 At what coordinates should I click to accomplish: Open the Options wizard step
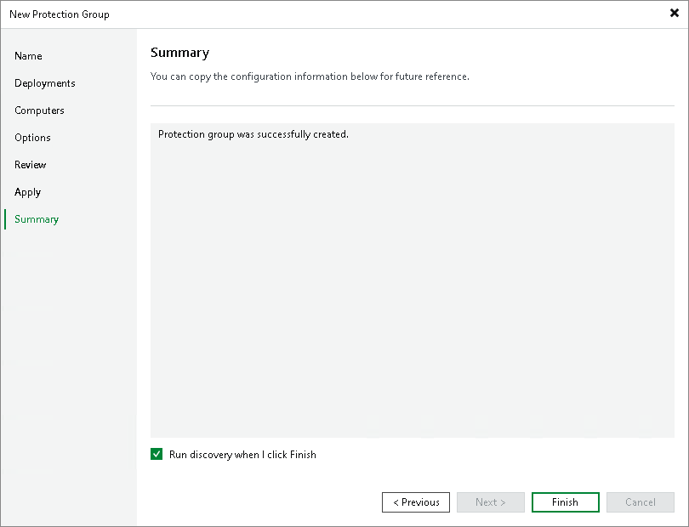[x=32, y=138]
